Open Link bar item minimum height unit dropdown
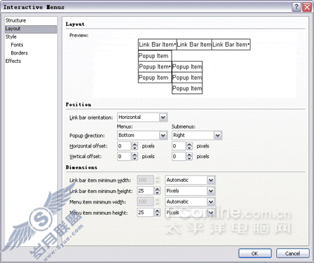This screenshot has width=314, height=263. [x=211, y=191]
